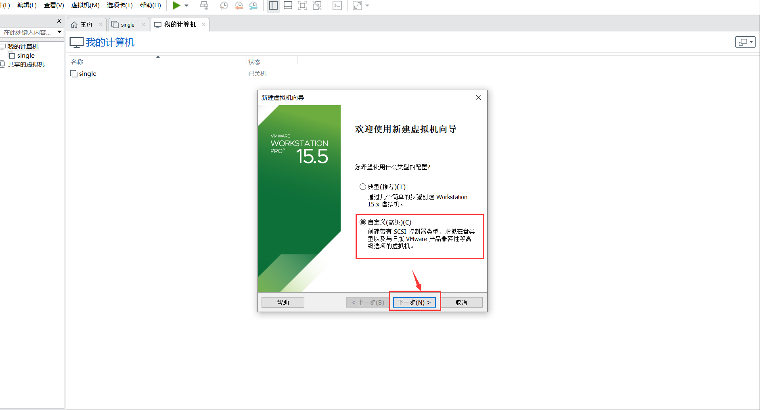Show or hide the library panel
This screenshot has width=760, height=410.
click(x=273, y=5)
